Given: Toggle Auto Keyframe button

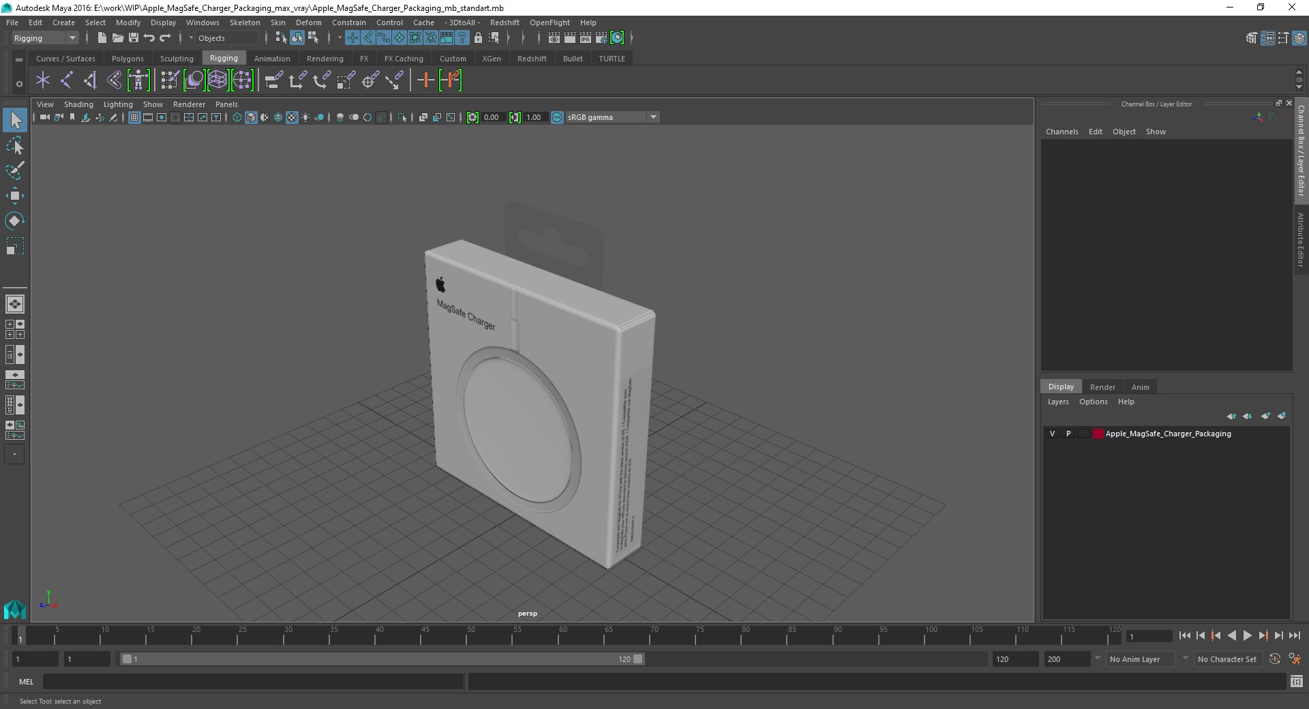Looking at the screenshot, I should point(1274,659).
